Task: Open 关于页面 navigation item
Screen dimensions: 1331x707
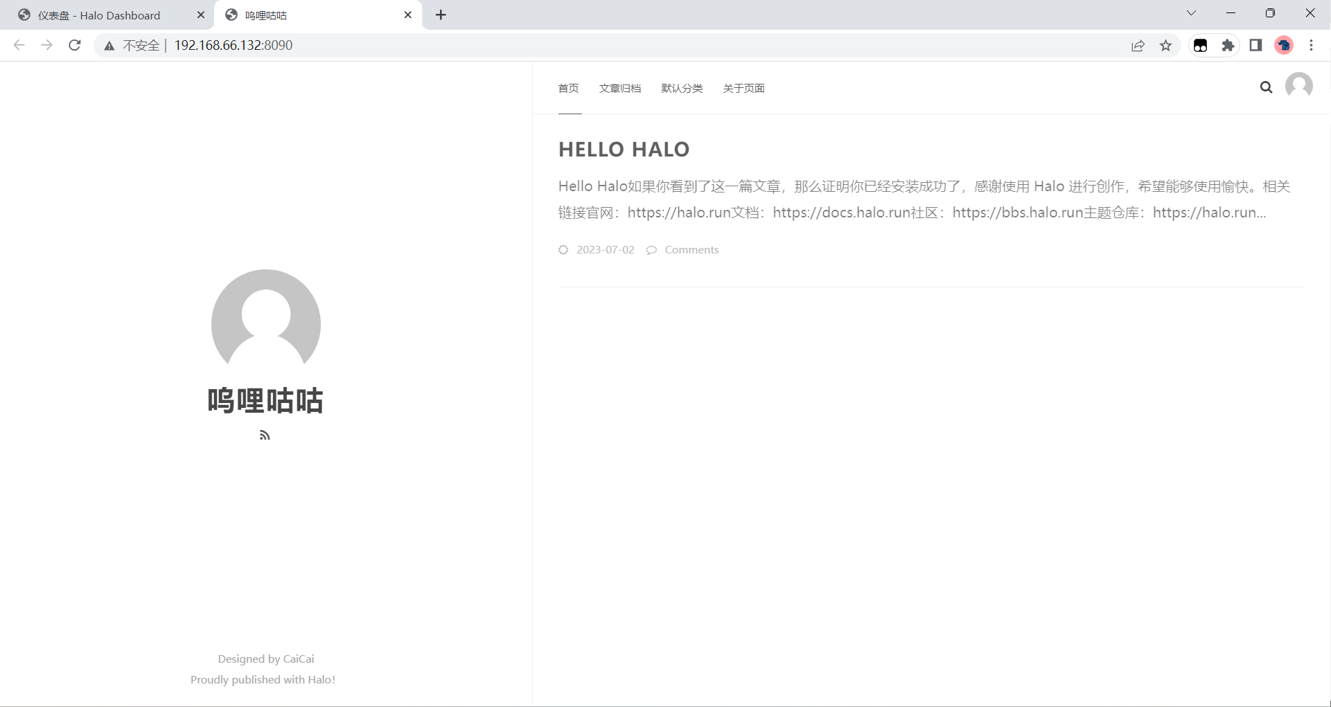Action: coord(743,88)
